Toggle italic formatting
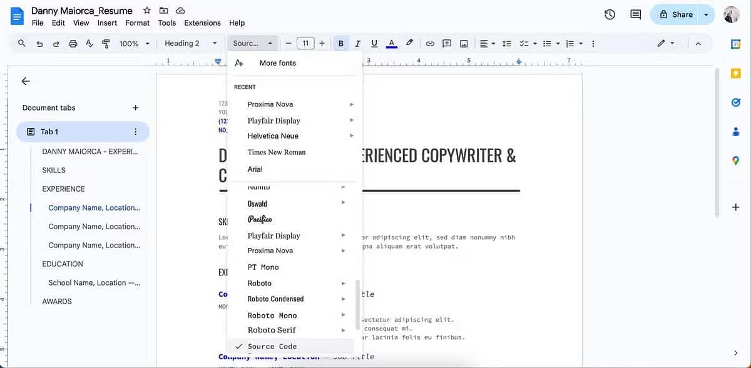The image size is (751, 368). (x=357, y=44)
